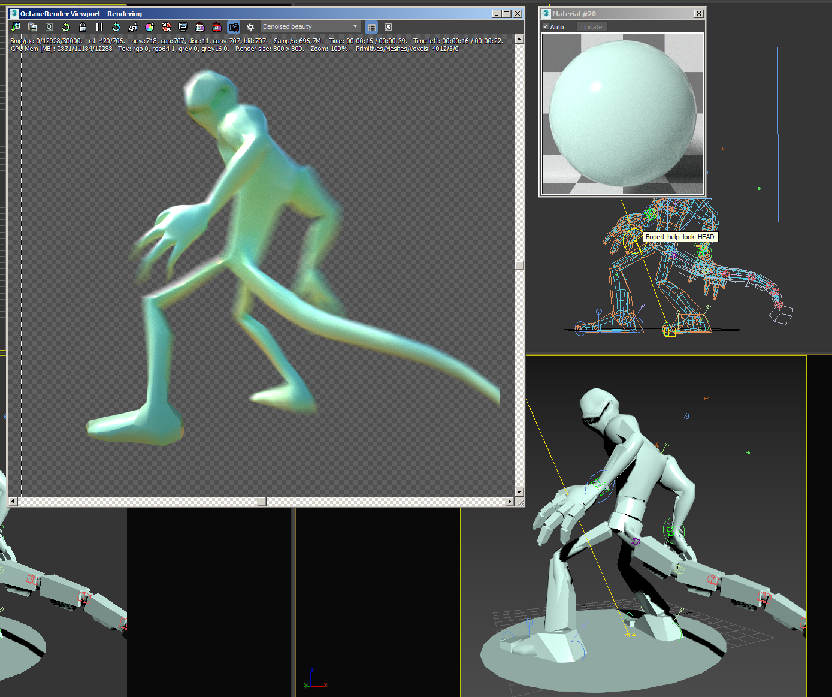Click the red film region icon
This screenshot has width=832, height=697.
point(217,27)
